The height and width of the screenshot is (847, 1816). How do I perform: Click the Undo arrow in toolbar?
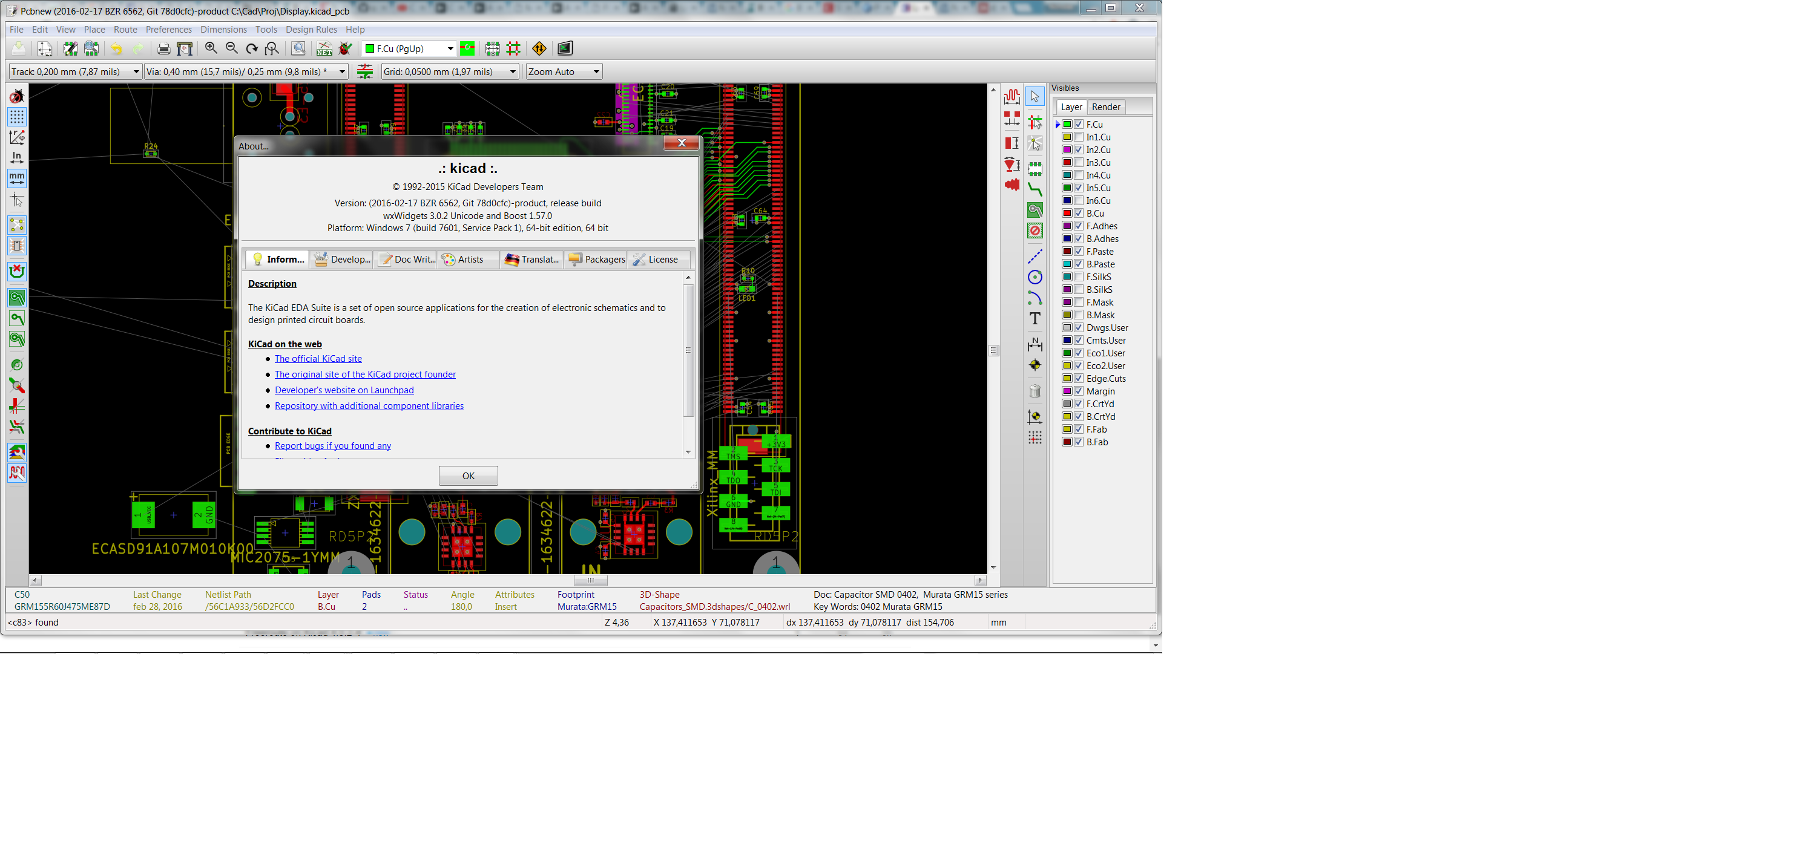coord(116,48)
